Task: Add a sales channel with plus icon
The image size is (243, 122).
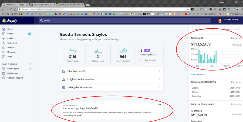Action: pos(30,64)
